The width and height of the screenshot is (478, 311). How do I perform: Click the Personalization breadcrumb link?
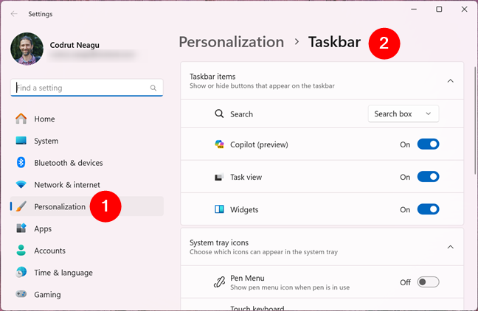point(232,42)
